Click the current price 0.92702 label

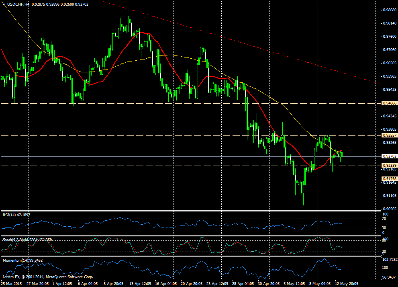tap(388, 156)
